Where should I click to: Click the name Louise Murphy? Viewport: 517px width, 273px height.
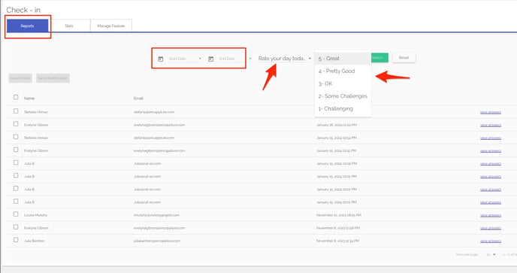(35, 215)
